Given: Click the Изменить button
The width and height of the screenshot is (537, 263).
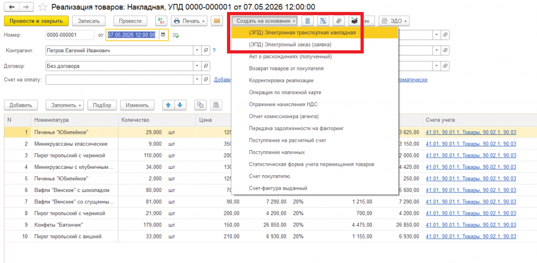Looking at the screenshot, I should tap(137, 105).
